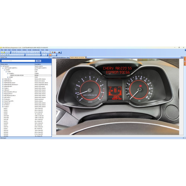Select the 24C08 device row
The image size is (186, 186).
(x=26, y=114)
